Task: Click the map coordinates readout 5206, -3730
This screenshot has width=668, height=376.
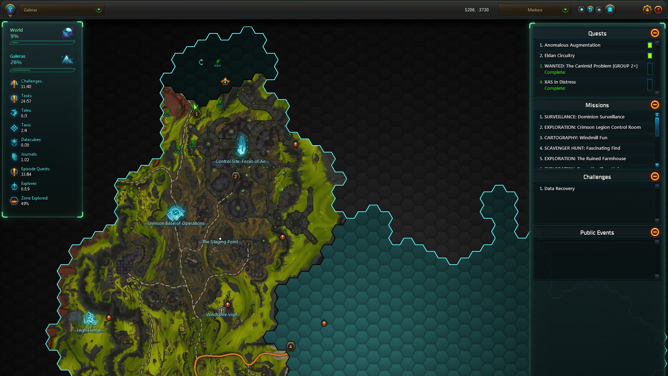Action: [x=477, y=10]
